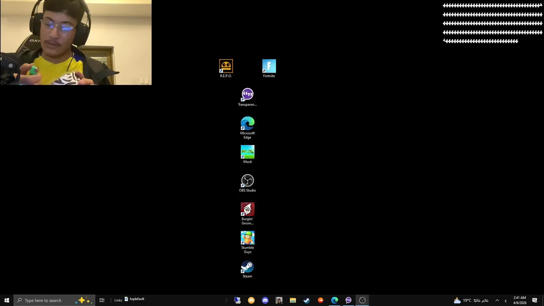This screenshot has height=306, width=544.
Task: Open OBS Studio desktop shortcut
Action: 247,183
